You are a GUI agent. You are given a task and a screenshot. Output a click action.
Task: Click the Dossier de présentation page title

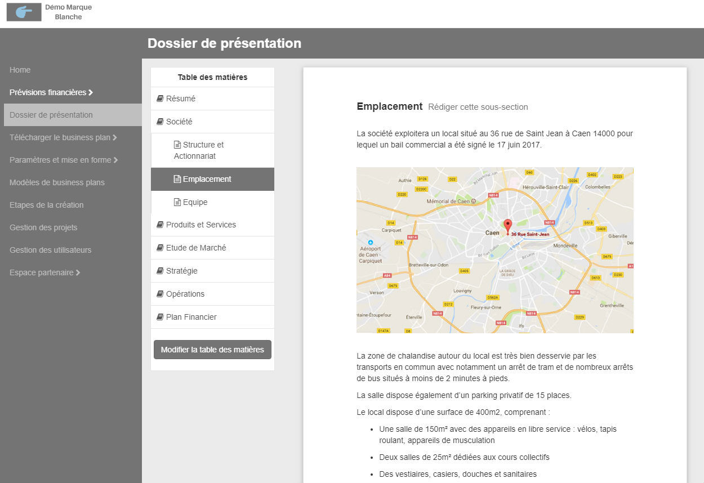224,43
